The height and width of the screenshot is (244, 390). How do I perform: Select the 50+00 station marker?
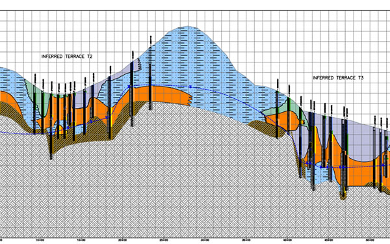tap(370, 240)
